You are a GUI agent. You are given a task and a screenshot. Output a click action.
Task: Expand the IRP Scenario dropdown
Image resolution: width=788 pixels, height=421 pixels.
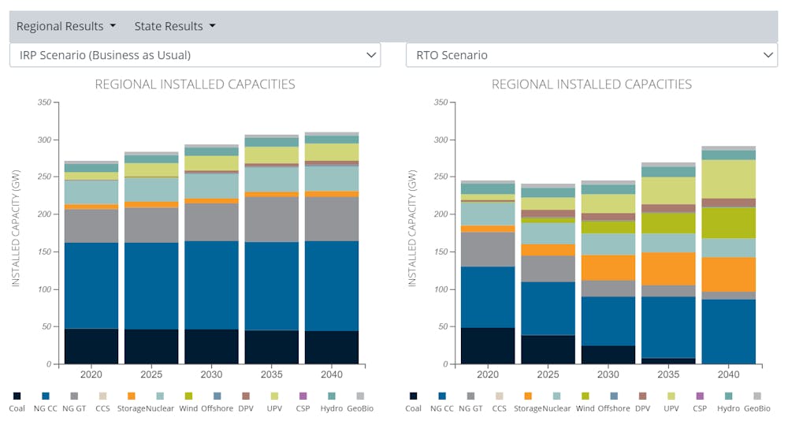(195, 55)
